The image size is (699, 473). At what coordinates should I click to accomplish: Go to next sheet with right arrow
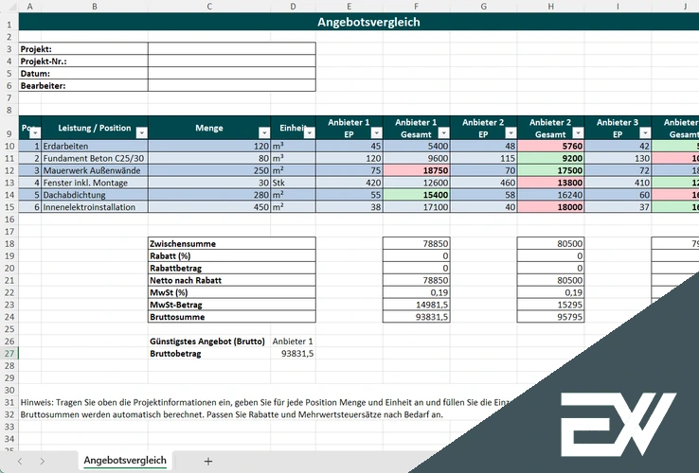[42, 462]
